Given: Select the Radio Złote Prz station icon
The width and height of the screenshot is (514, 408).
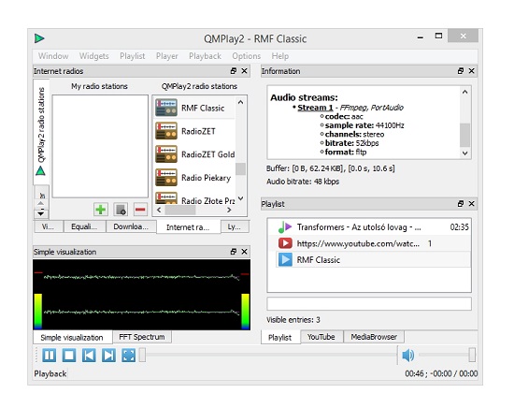Looking at the screenshot, I should coord(166,198).
